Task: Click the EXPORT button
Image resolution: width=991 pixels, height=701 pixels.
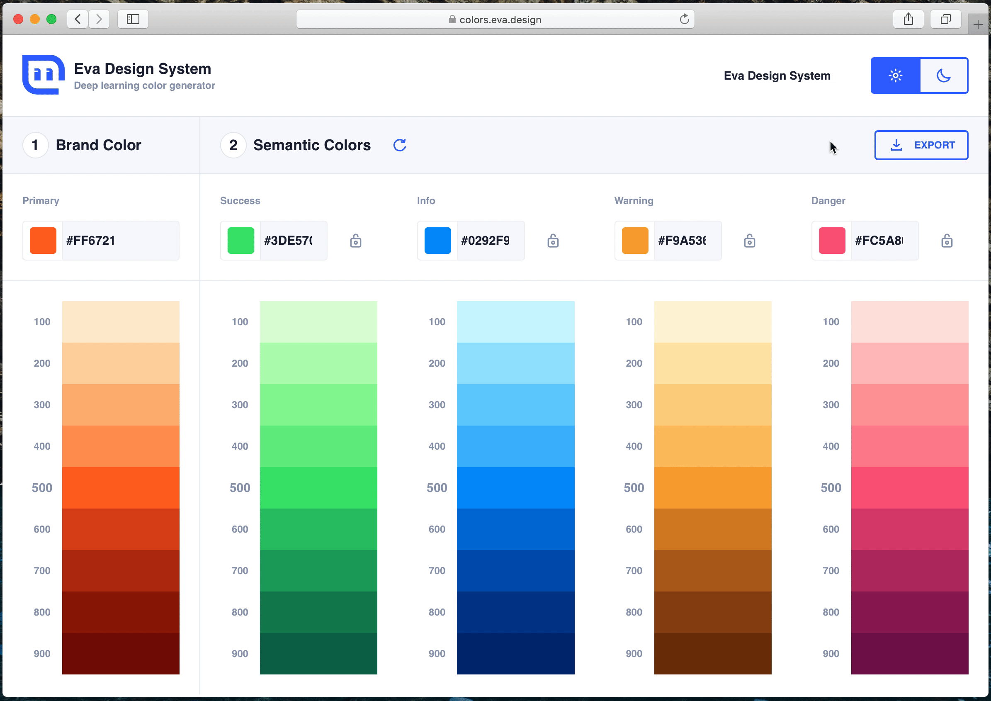Action: (x=921, y=145)
